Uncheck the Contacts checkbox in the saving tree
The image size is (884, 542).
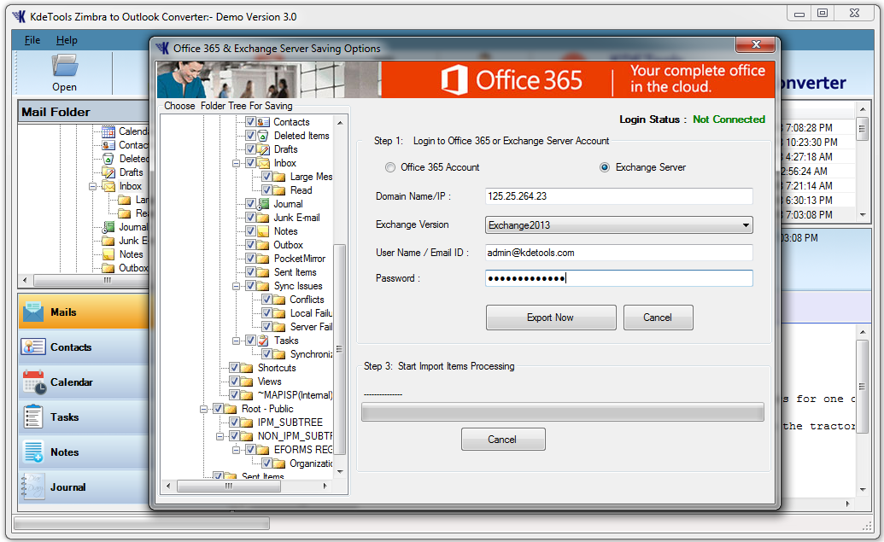click(251, 122)
